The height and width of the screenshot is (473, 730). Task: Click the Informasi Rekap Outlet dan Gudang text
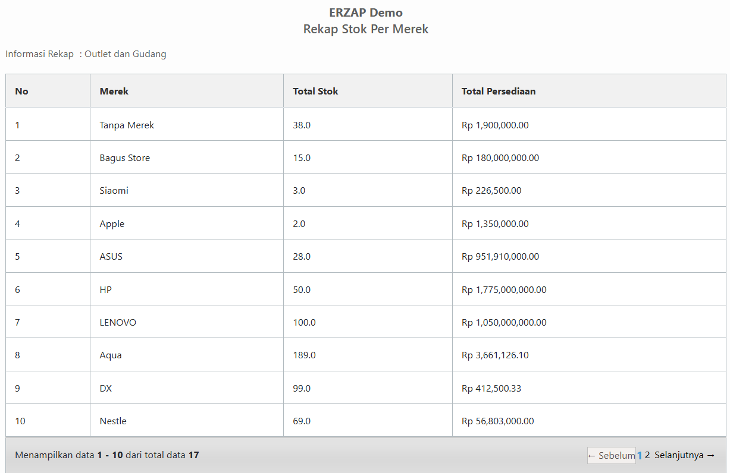[x=86, y=54]
